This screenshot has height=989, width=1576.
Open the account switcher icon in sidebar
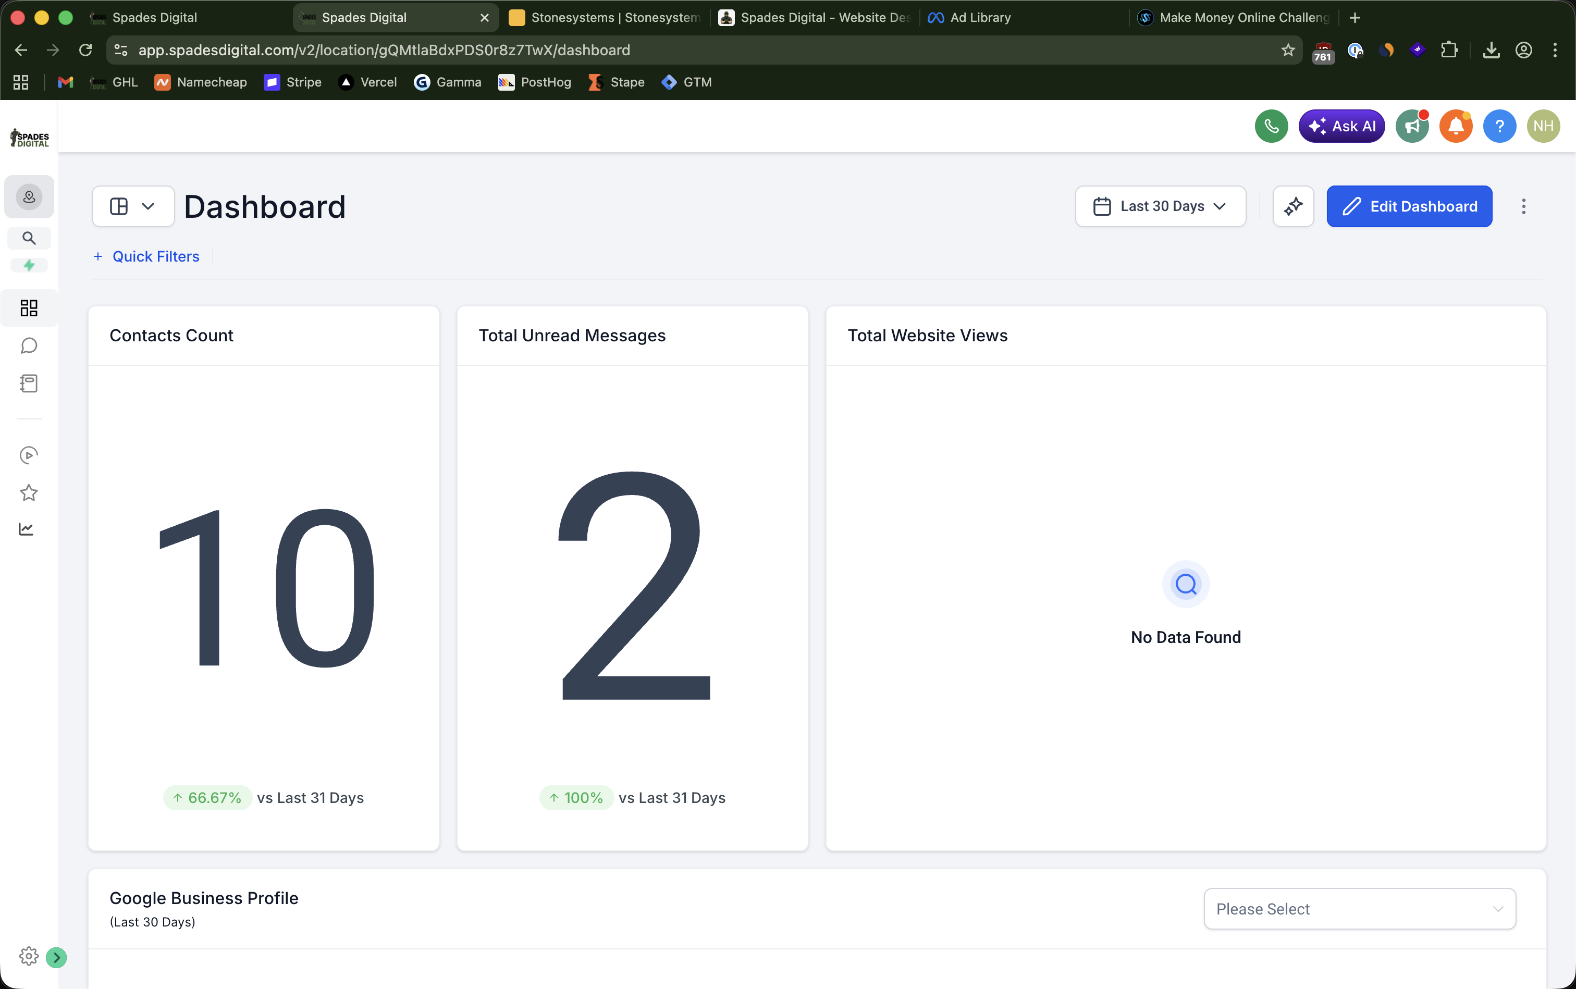coord(29,197)
